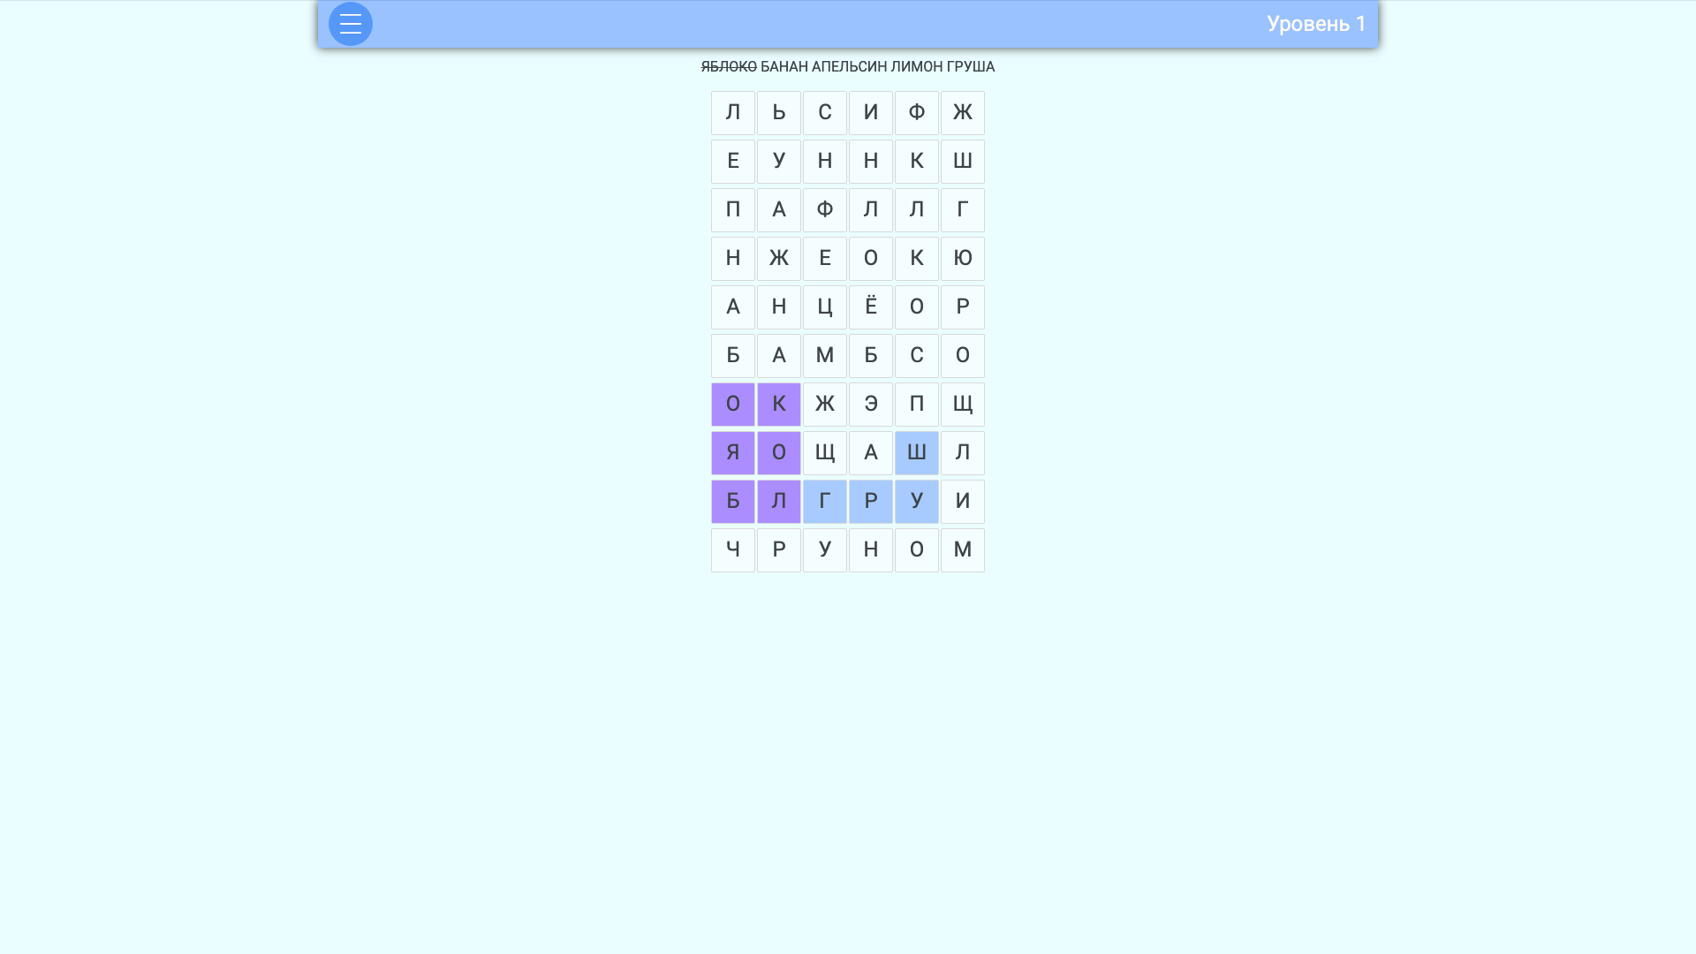This screenshot has width=1696, height=954.
Task: Click the blue letter Р in the grid
Action: [x=870, y=501]
